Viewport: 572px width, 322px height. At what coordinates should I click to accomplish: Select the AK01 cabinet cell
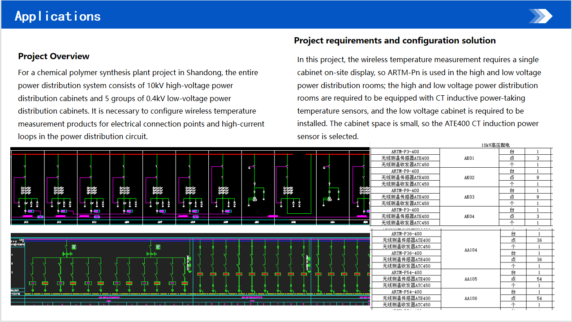tap(469, 158)
